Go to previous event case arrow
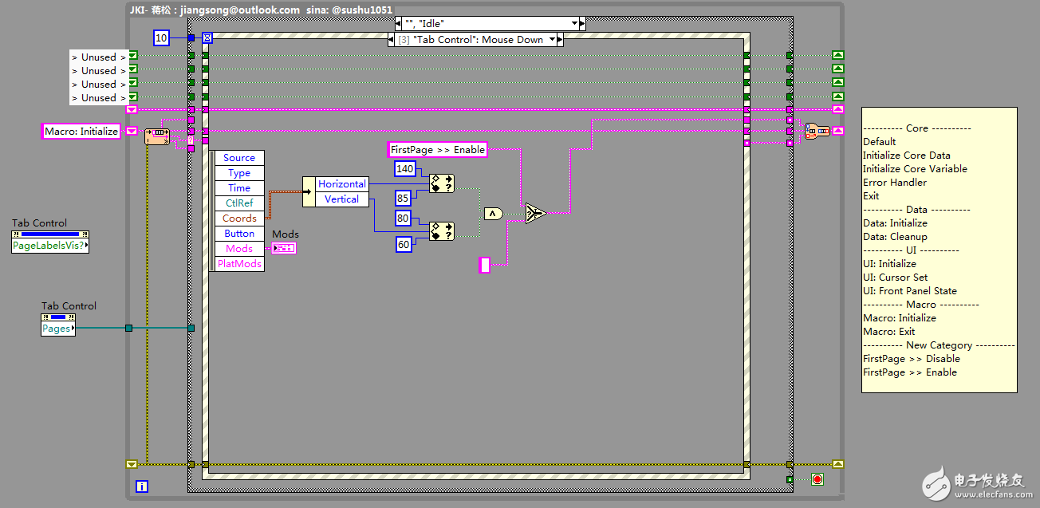This screenshot has height=508, width=1040. pos(391,39)
